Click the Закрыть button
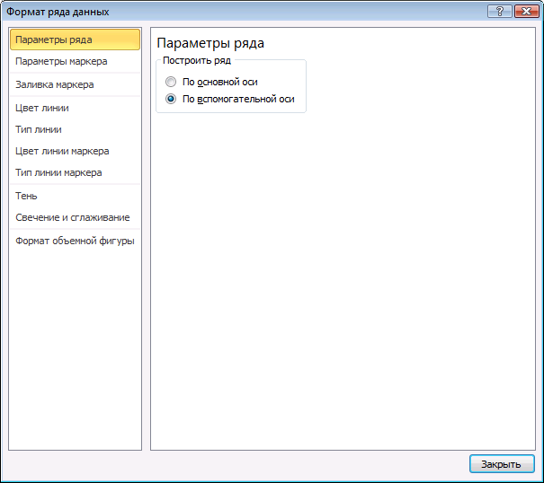 [x=502, y=464]
